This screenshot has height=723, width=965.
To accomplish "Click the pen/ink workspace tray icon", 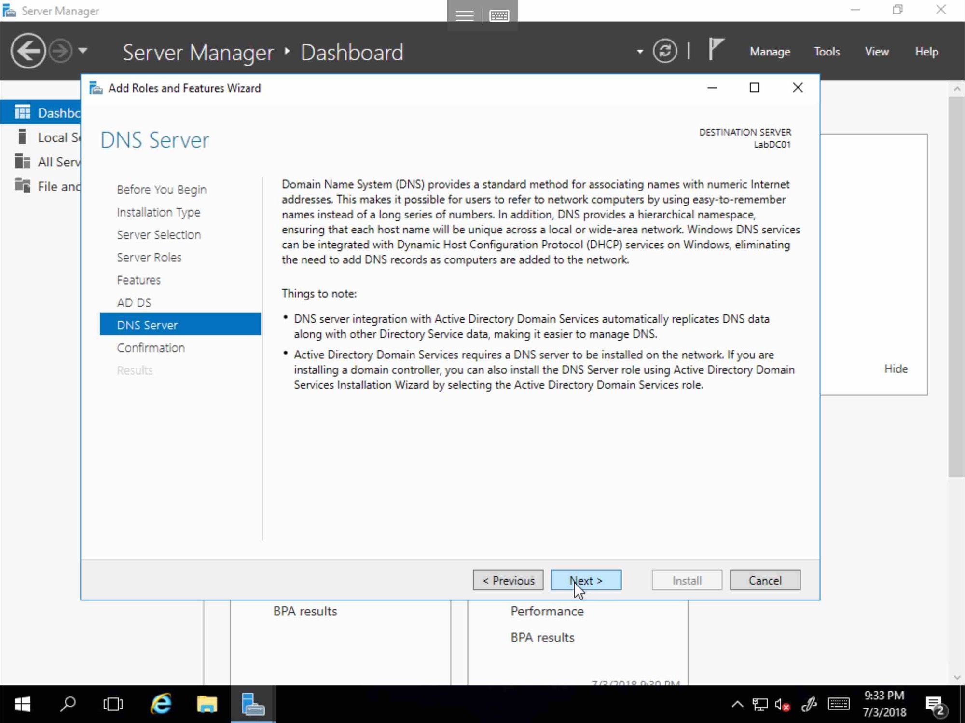I will click(x=809, y=705).
